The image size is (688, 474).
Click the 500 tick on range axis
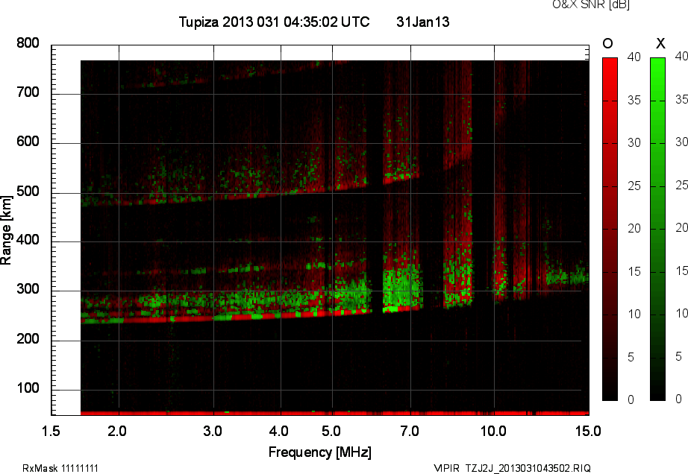coord(28,192)
